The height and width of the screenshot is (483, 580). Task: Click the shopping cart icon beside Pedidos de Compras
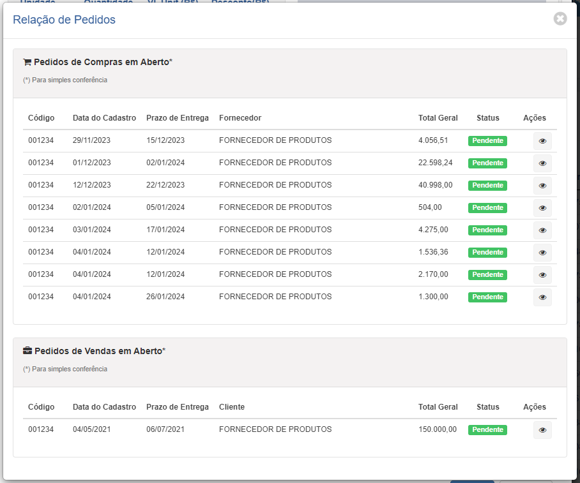click(27, 62)
